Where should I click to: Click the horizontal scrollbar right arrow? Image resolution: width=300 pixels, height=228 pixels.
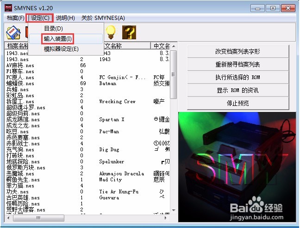pos(166,218)
